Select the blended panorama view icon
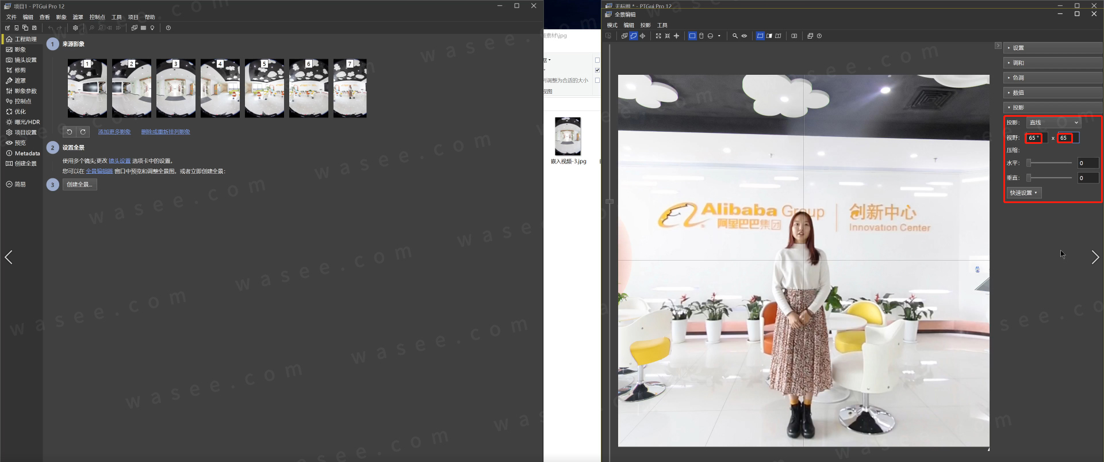 tap(760, 36)
